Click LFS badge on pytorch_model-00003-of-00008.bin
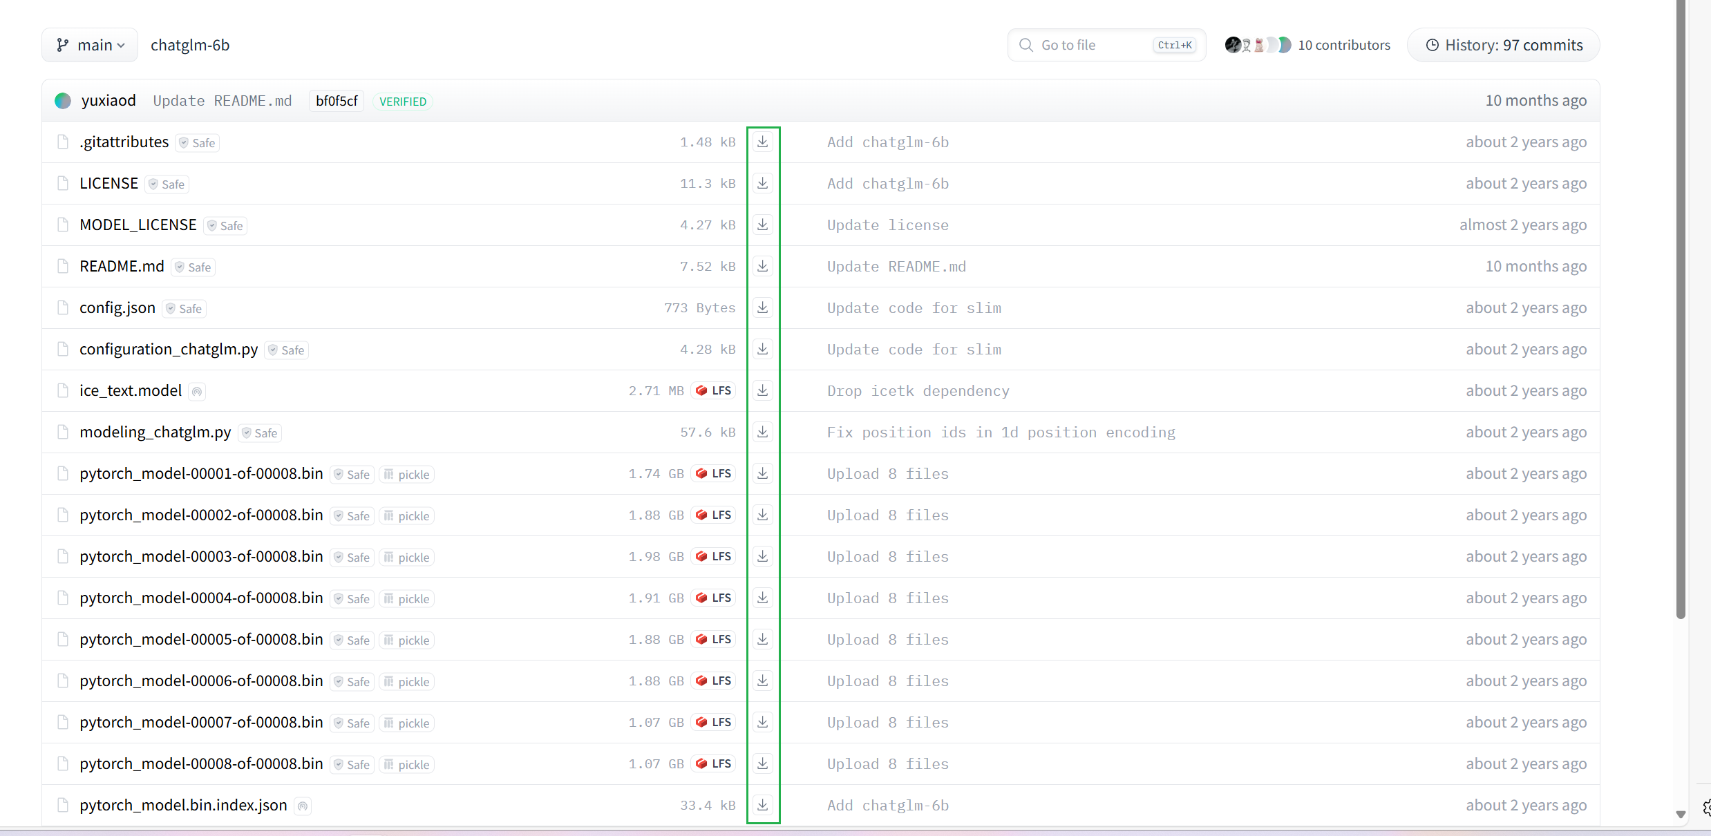The width and height of the screenshot is (1711, 836). [713, 557]
